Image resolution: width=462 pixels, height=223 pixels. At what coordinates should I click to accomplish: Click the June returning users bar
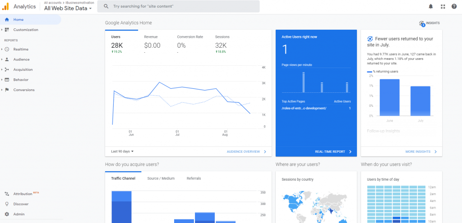pos(389,97)
